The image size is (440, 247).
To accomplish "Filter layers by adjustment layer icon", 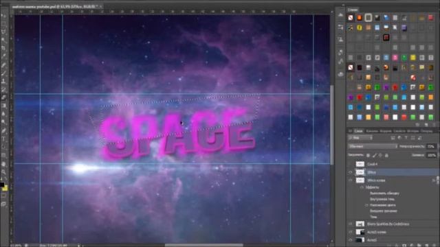I will point(399,138).
